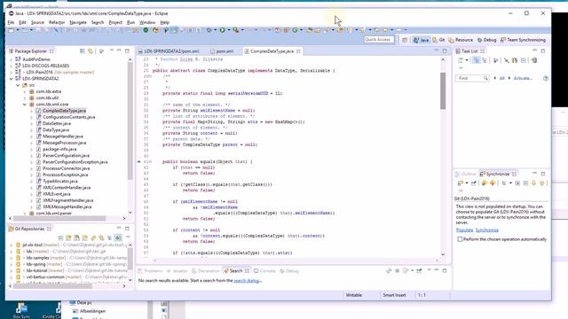Click the help question mark in Task List
The image size is (568, 319).
pyautogui.click(x=546, y=79)
